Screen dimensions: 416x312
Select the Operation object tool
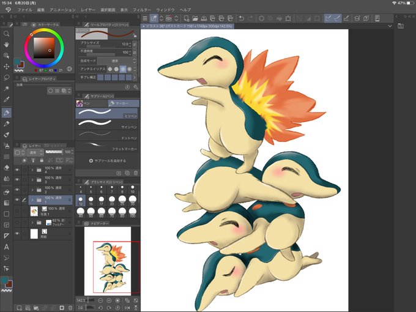coord(6,56)
